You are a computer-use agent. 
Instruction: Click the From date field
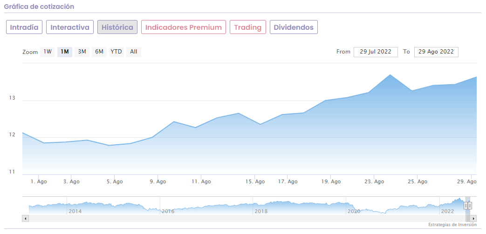(376, 52)
